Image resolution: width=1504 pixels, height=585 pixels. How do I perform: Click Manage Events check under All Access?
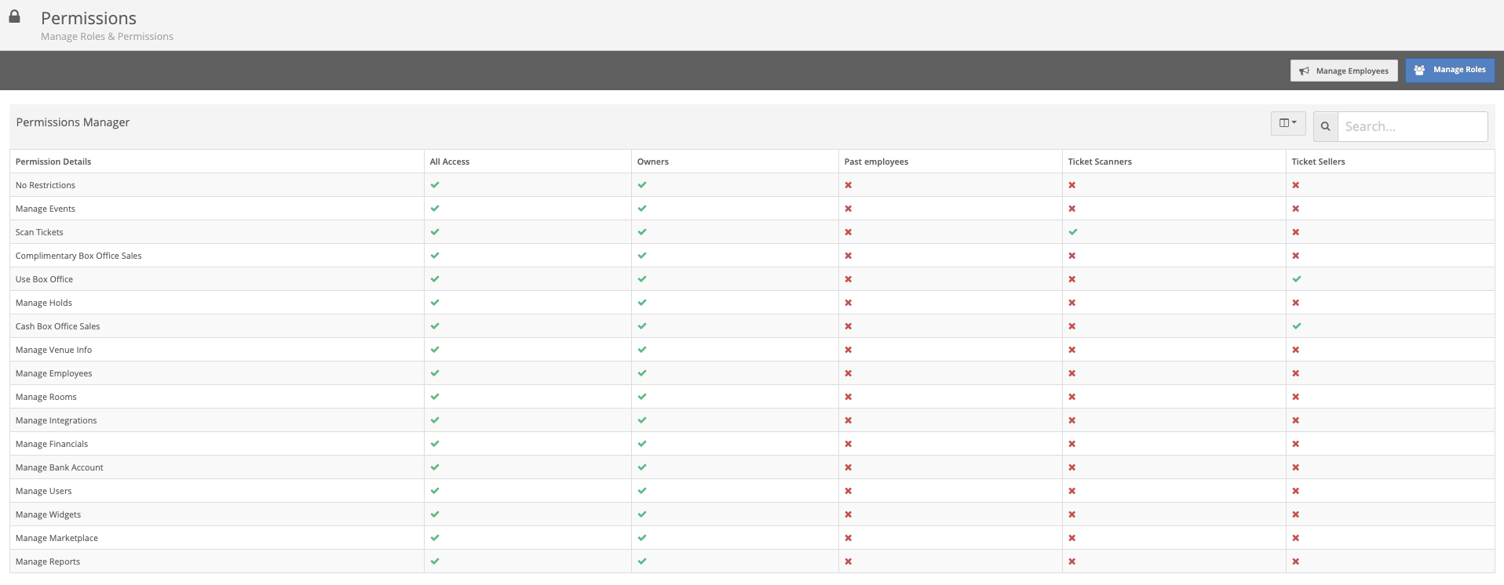coord(435,209)
